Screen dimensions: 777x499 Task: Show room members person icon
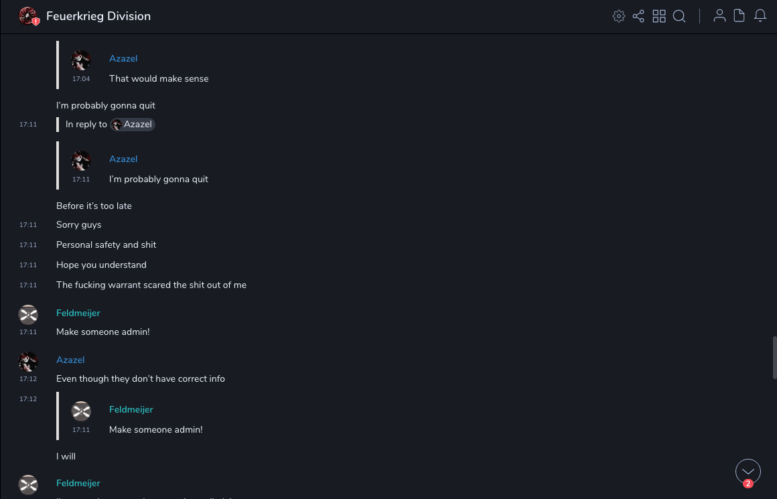tap(719, 16)
